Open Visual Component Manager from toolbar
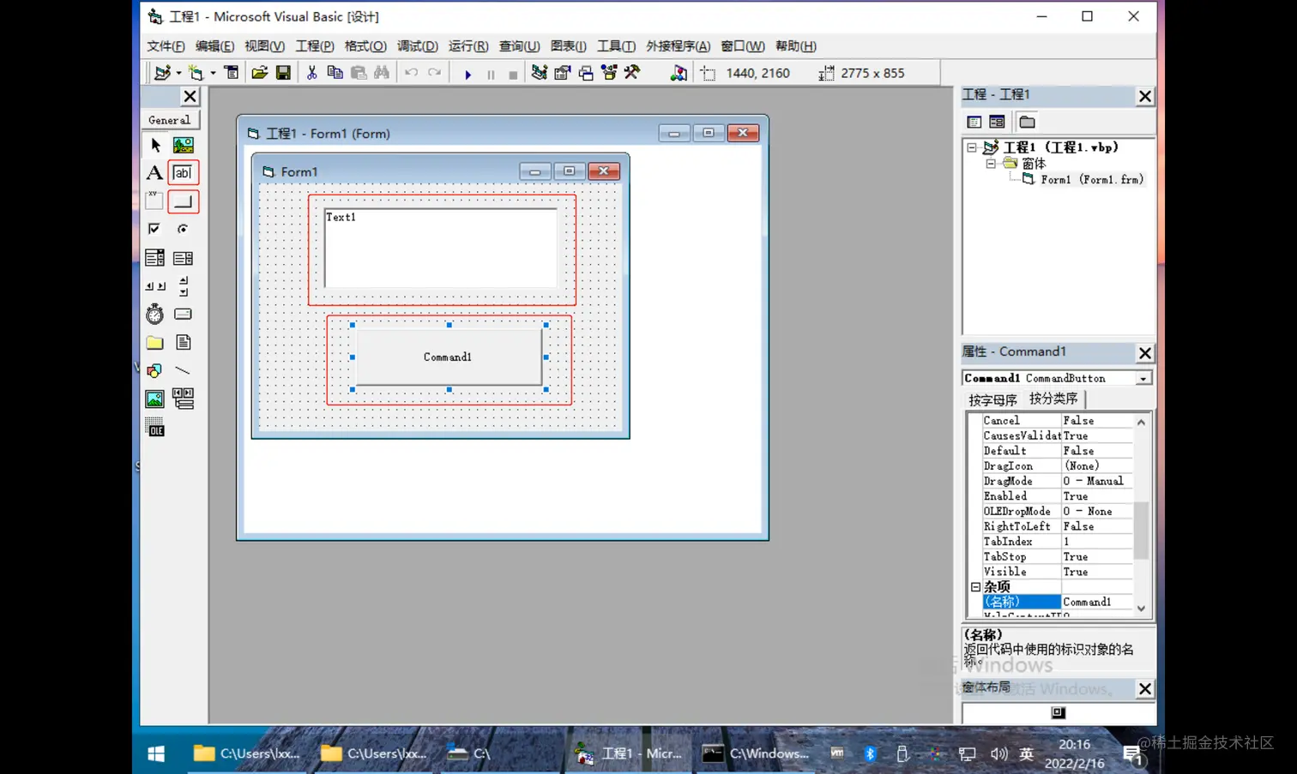The width and height of the screenshot is (1297, 774). 679,73
